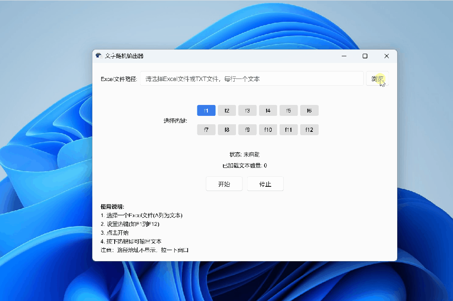
Task: Select the f11 hotkey
Action: (288, 129)
